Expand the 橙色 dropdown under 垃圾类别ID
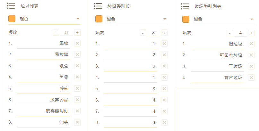 click(x=165, y=19)
